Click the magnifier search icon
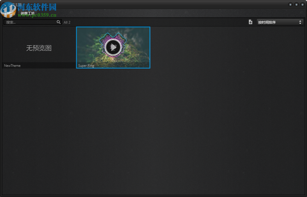Viewport: 307px width, 197px height. coord(58,22)
